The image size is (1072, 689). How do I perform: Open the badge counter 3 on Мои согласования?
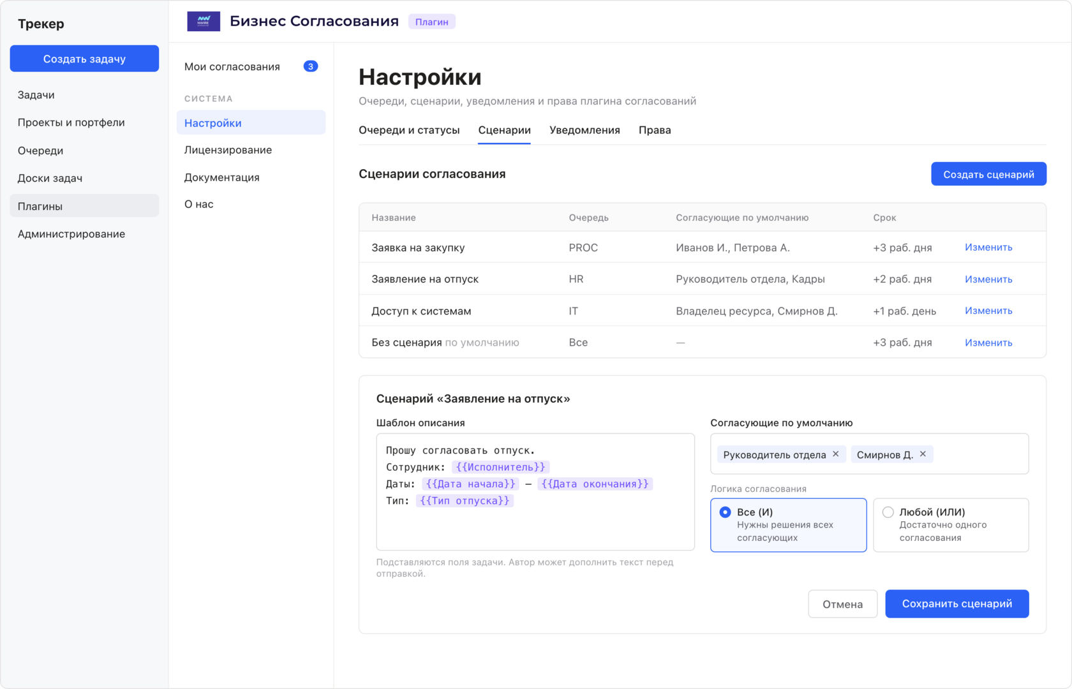coord(311,66)
